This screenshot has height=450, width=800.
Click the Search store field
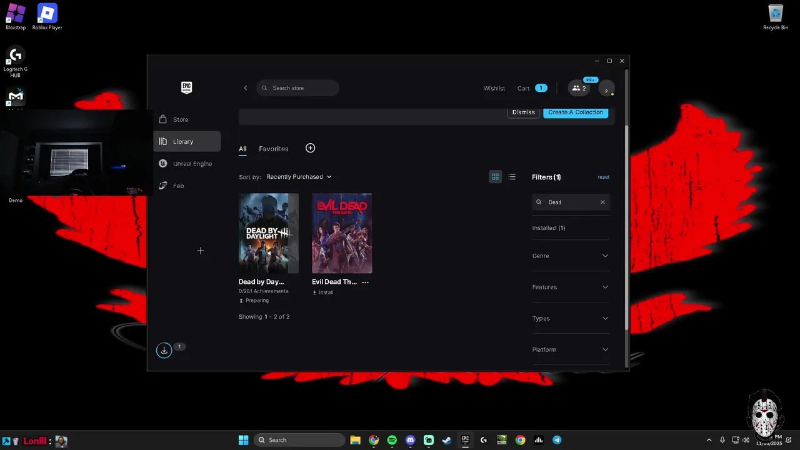[x=298, y=88]
